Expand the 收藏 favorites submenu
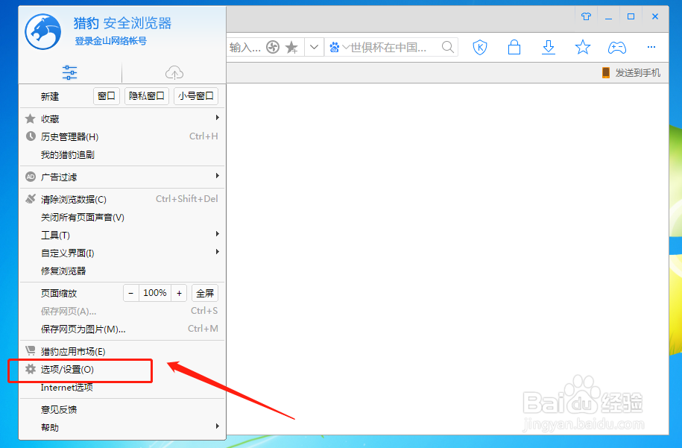 [122, 119]
